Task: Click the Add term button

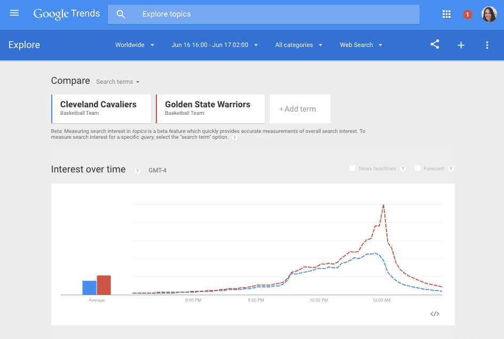Action: click(300, 109)
